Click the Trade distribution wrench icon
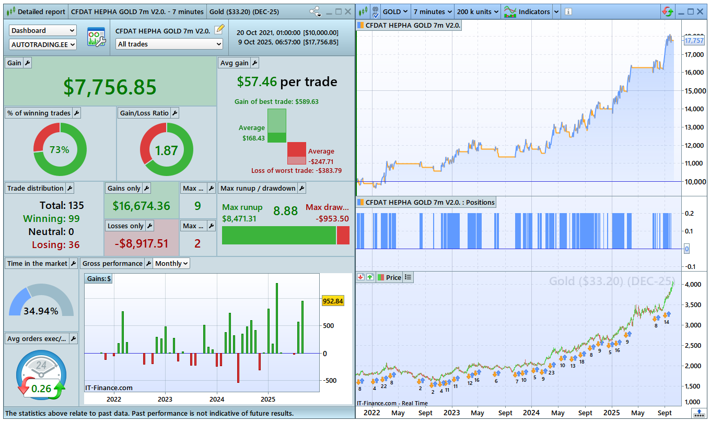710x422 pixels. click(x=69, y=188)
